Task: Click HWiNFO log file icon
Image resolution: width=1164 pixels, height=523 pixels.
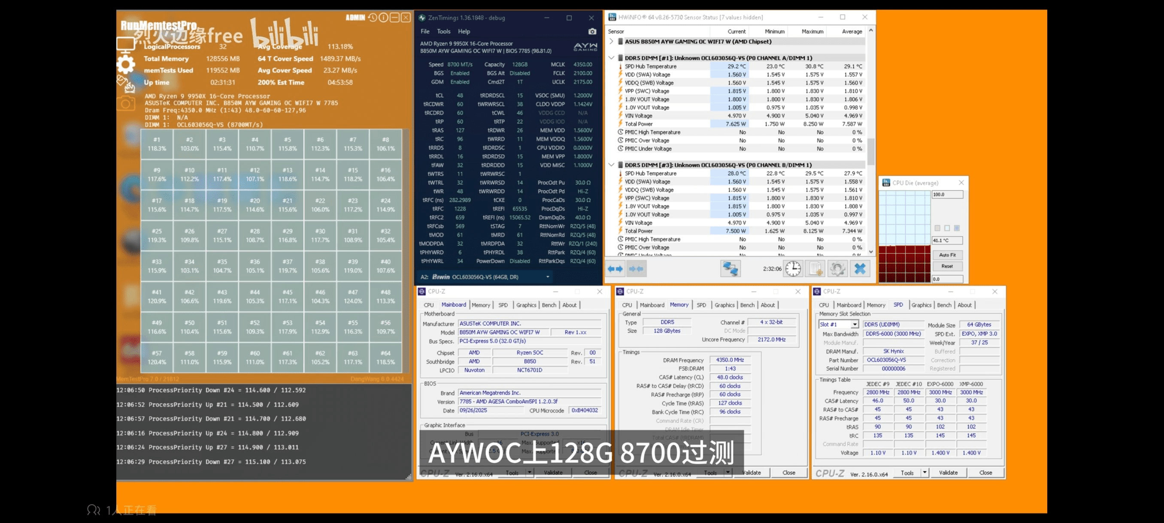Action: (815, 269)
